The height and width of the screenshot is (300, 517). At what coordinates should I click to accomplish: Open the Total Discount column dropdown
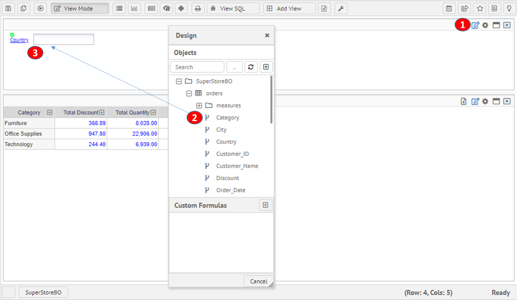click(102, 112)
